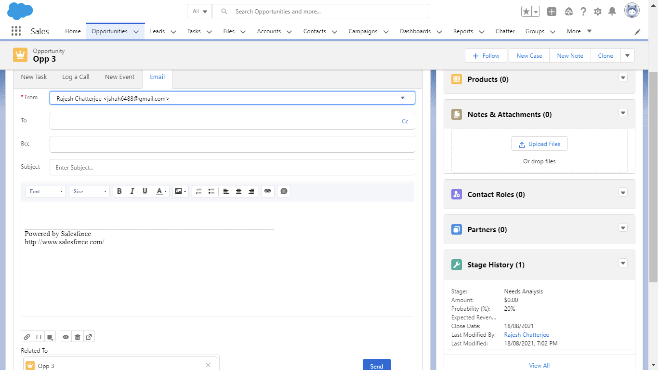The image size is (658, 370).
Task: Open the Notes & Attachments list menu
Action: click(x=623, y=113)
